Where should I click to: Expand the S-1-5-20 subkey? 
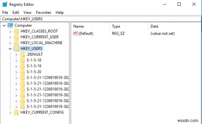16,72
